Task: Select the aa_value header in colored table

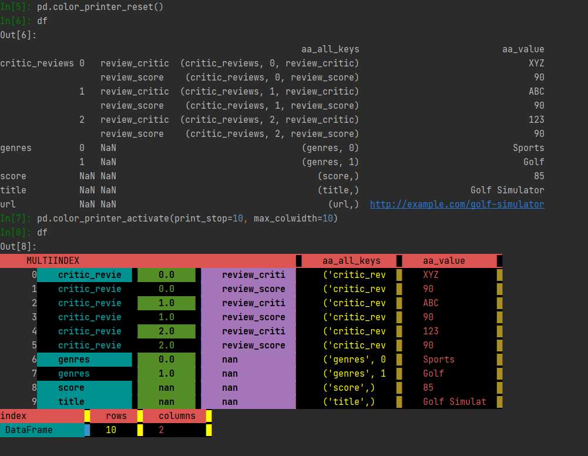Action: click(443, 261)
